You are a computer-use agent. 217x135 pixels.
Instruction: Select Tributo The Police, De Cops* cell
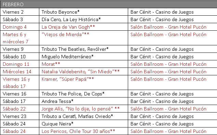point(84,94)
